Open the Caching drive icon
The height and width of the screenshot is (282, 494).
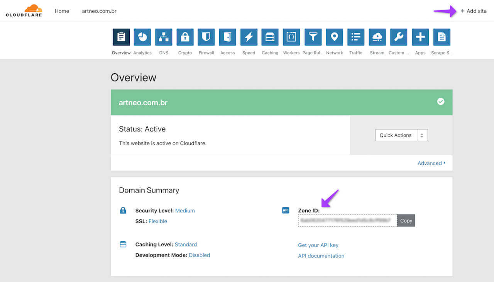click(x=270, y=37)
